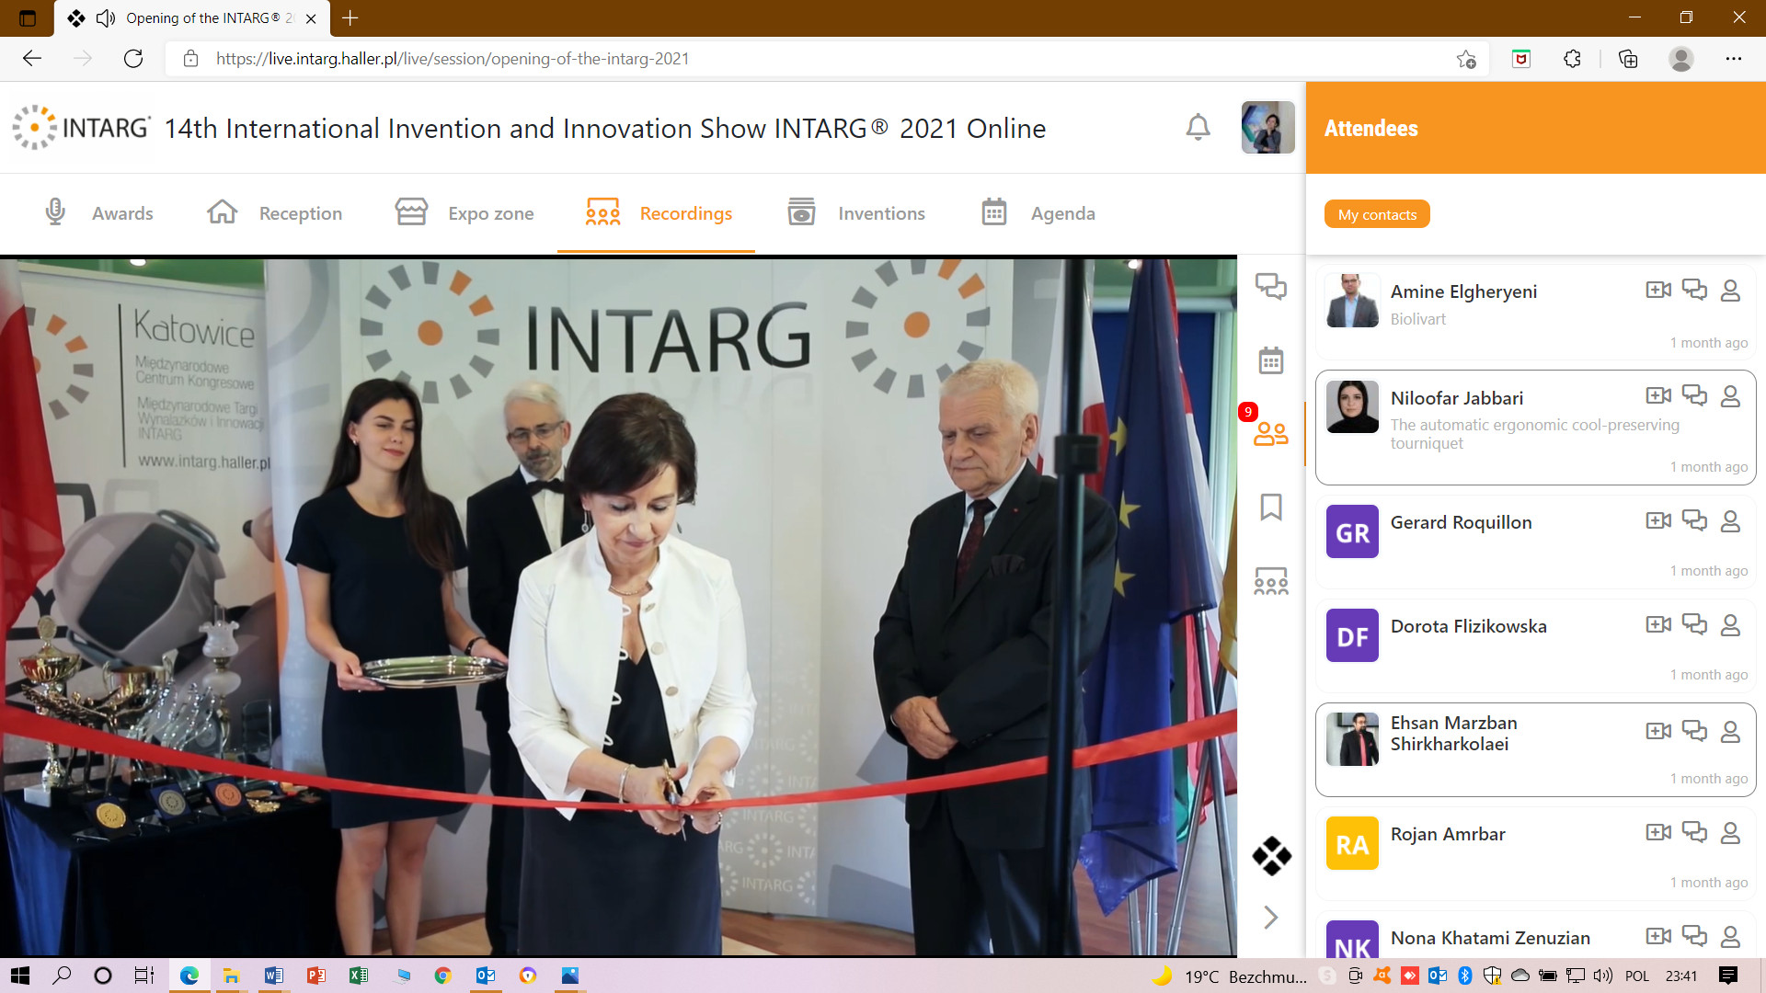The height and width of the screenshot is (993, 1766).
Task: Open Windows notification center
Action: coord(1728,976)
